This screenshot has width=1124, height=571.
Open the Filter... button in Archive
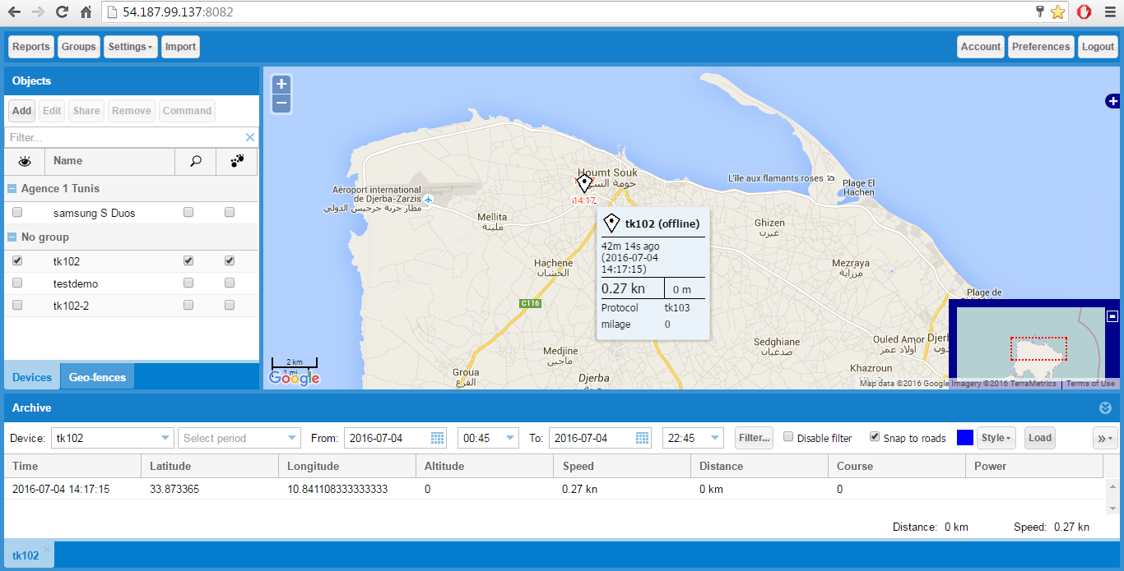tap(755, 438)
